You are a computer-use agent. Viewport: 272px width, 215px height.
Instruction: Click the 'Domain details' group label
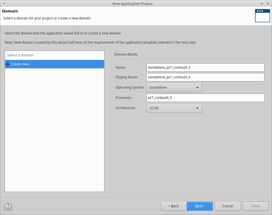pos(126,54)
